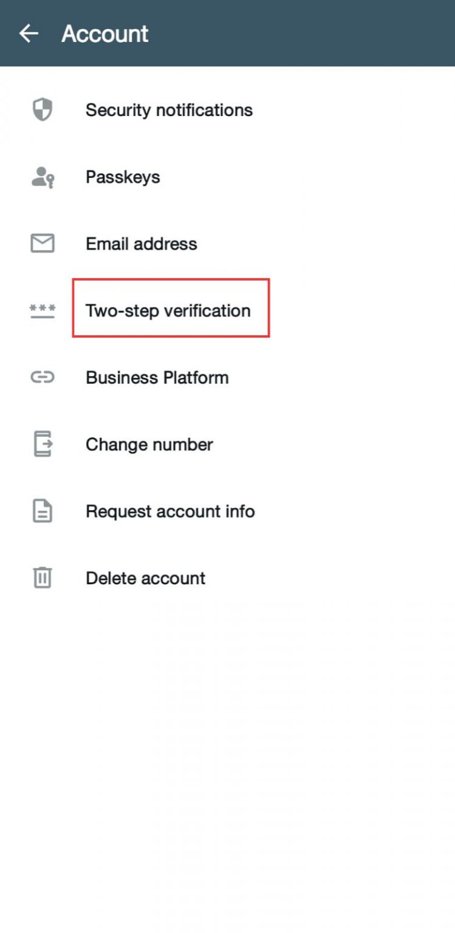Open the Request account info label
This screenshot has width=455, height=933.
(x=170, y=511)
